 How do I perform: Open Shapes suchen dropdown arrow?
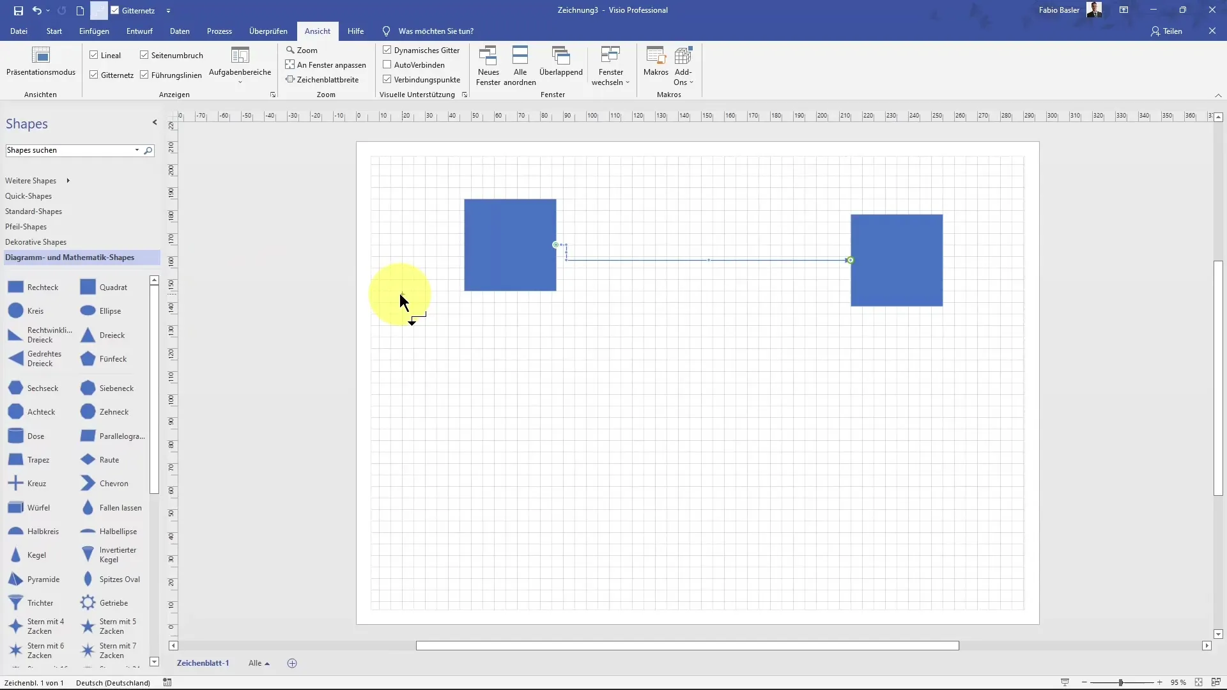(x=137, y=150)
